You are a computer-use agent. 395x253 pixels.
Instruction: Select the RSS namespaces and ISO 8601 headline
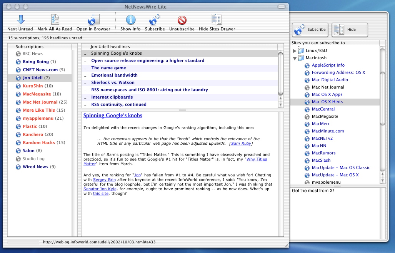180,90
